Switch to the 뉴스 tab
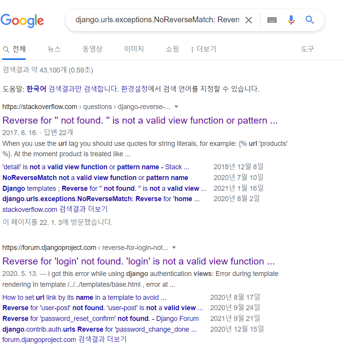Viewport: 346px width, 347px height. (54, 49)
